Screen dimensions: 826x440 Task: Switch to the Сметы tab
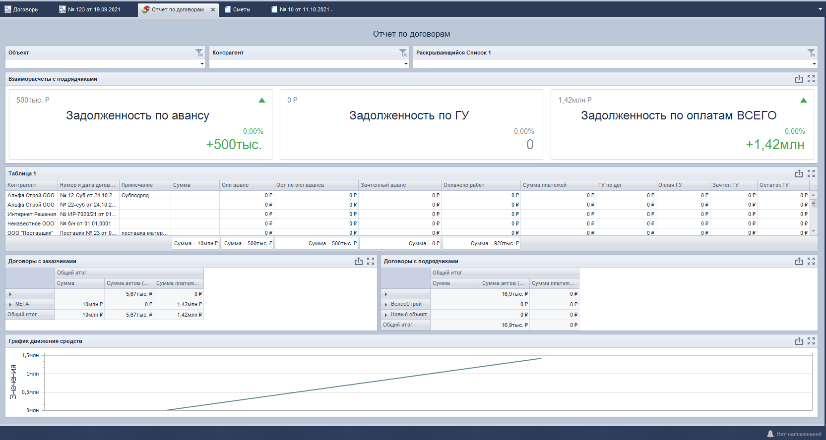[241, 9]
